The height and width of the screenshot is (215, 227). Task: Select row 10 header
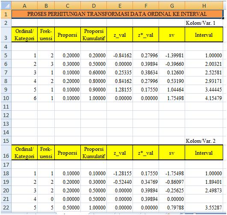tap(6, 98)
